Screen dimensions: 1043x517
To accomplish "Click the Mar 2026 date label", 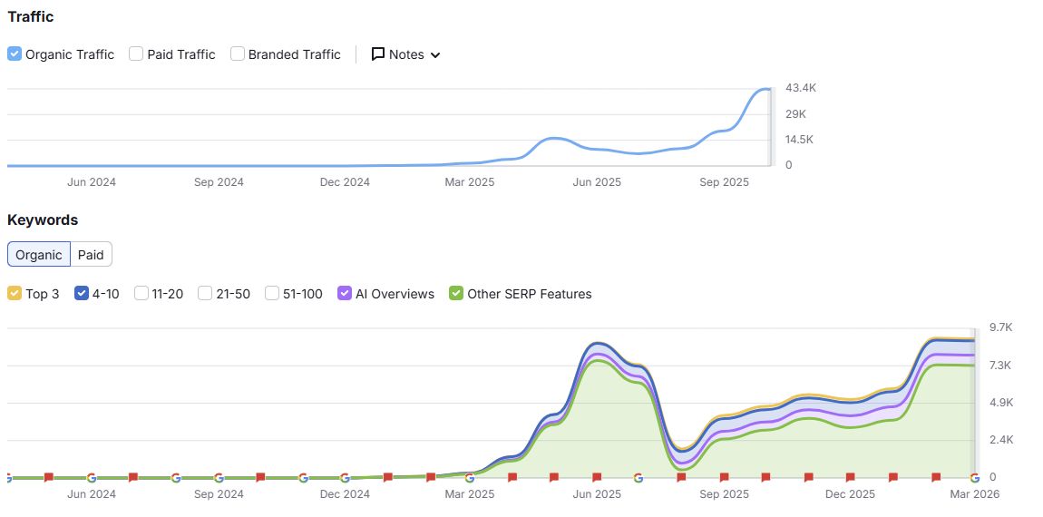I will pos(974,494).
